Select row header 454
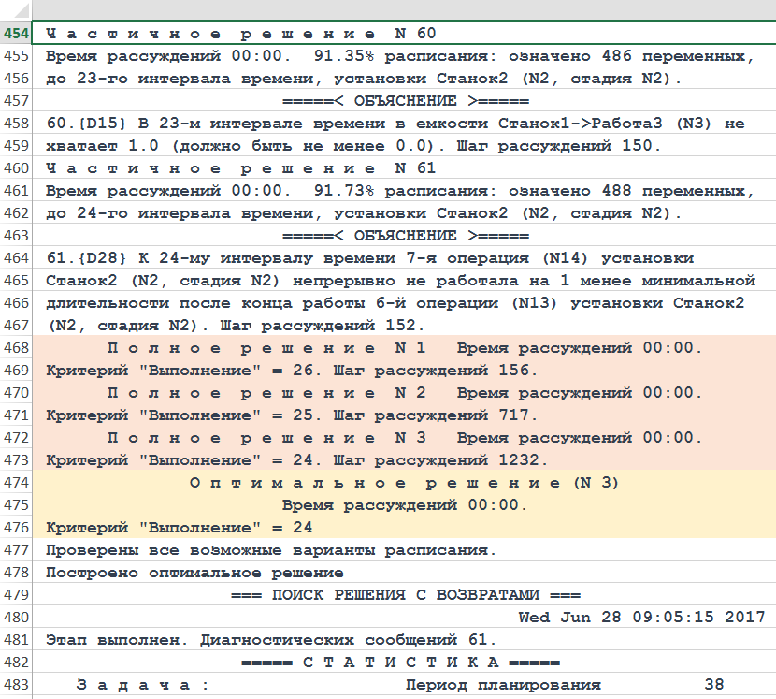This screenshot has height=699, width=776. [15, 34]
